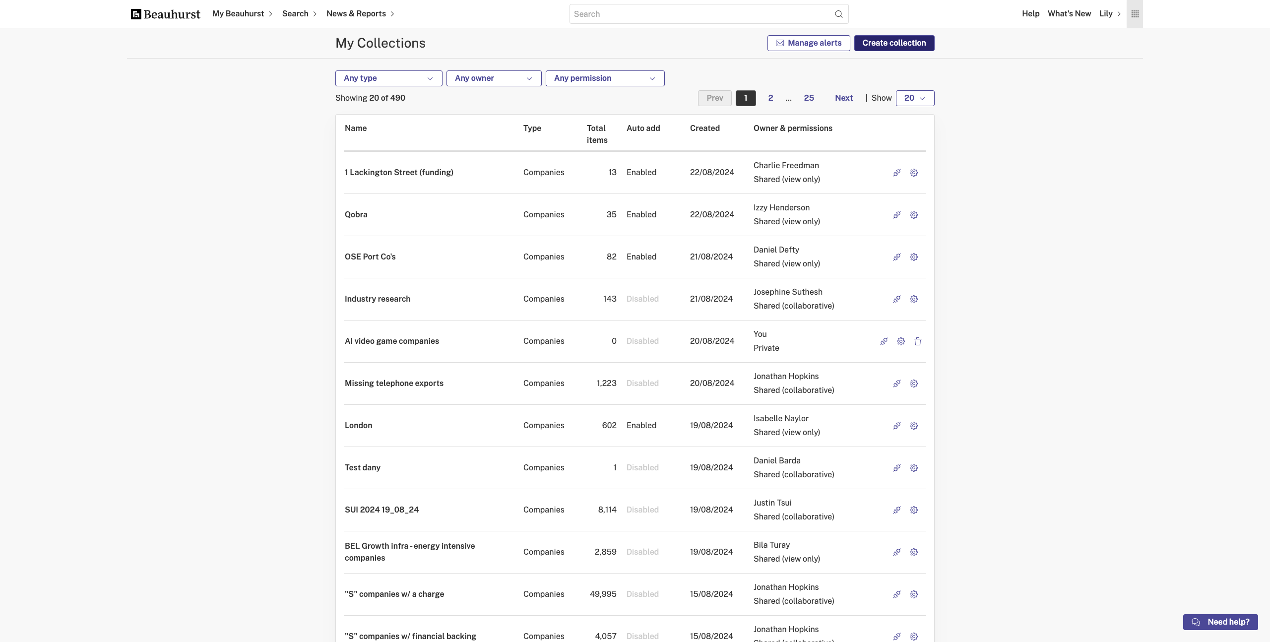This screenshot has width=1270, height=642.
Task: Click the Create collection button
Action: (894, 43)
